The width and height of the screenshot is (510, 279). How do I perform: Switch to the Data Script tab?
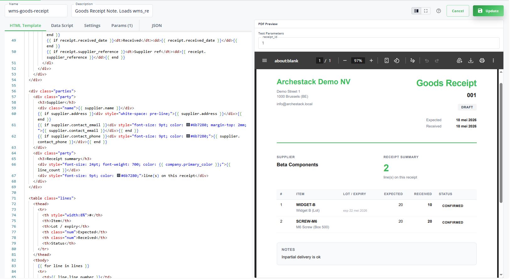(x=62, y=25)
